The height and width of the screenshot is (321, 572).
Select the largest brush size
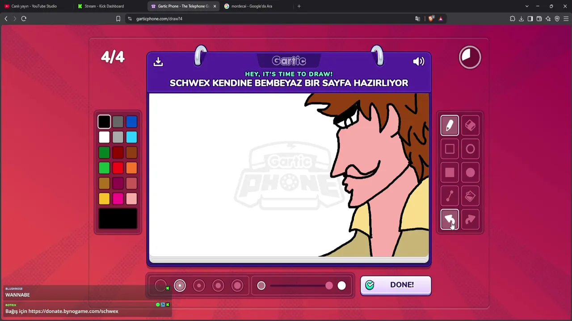(237, 286)
